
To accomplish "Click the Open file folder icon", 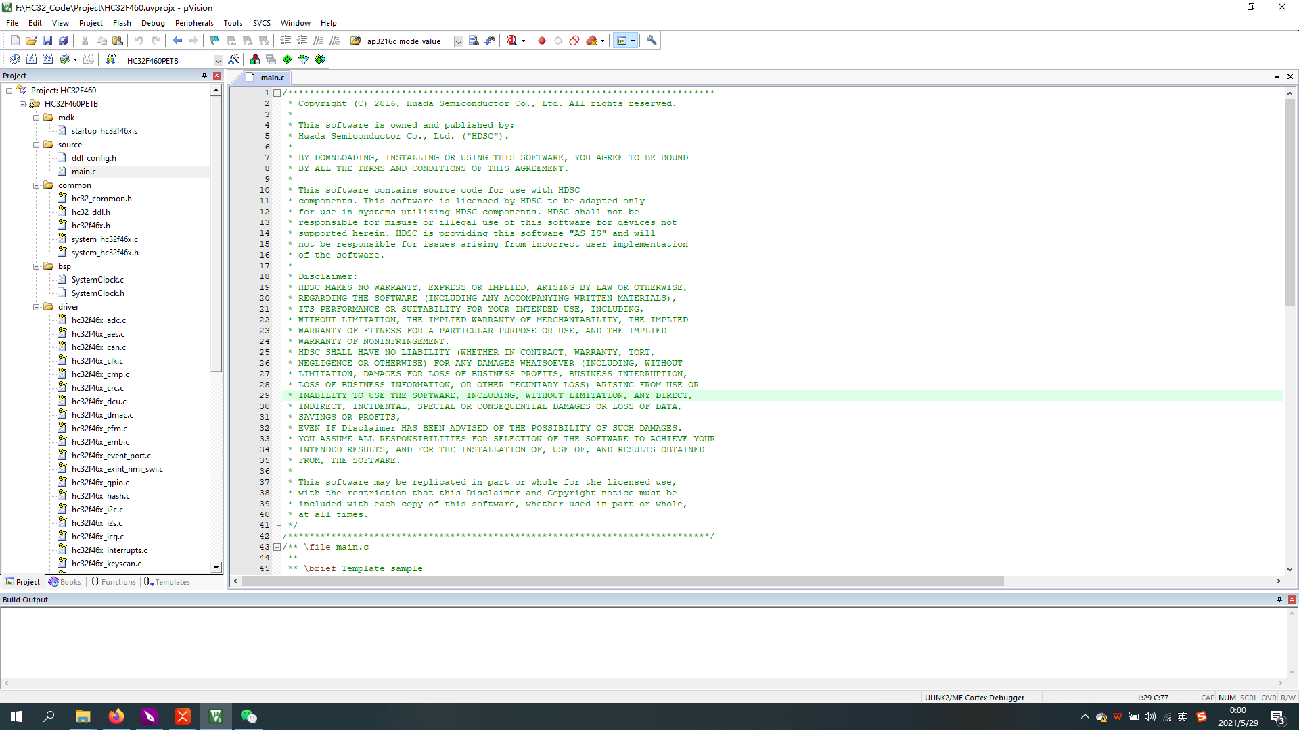I will pyautogui.click(x=31, y=41).
